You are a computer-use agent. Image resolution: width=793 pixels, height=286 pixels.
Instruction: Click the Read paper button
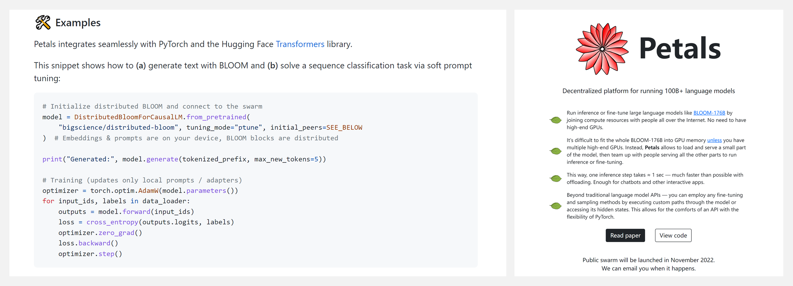(625, 235)
